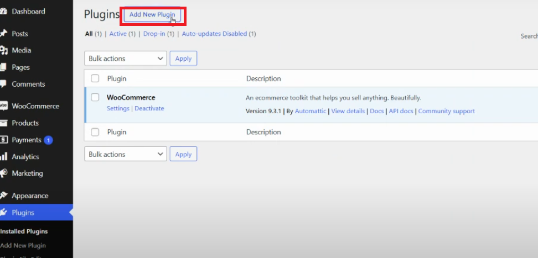The width and height of the screenshot is (538, 258).
Task: Open the top Bulk actions dropdown
Action: [126, 59]
